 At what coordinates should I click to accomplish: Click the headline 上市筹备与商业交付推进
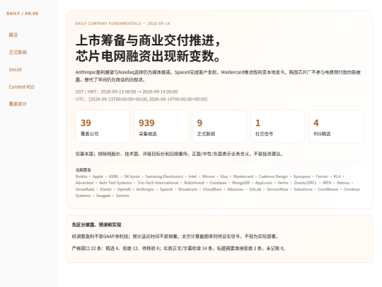[x=148, y=40]
